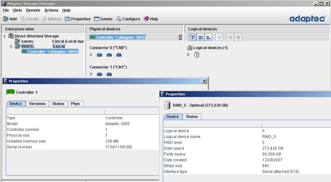The width and height of the screenshot is (331, 182).
Task: Collapse the WHITE system node
Action: pos(11,47)
